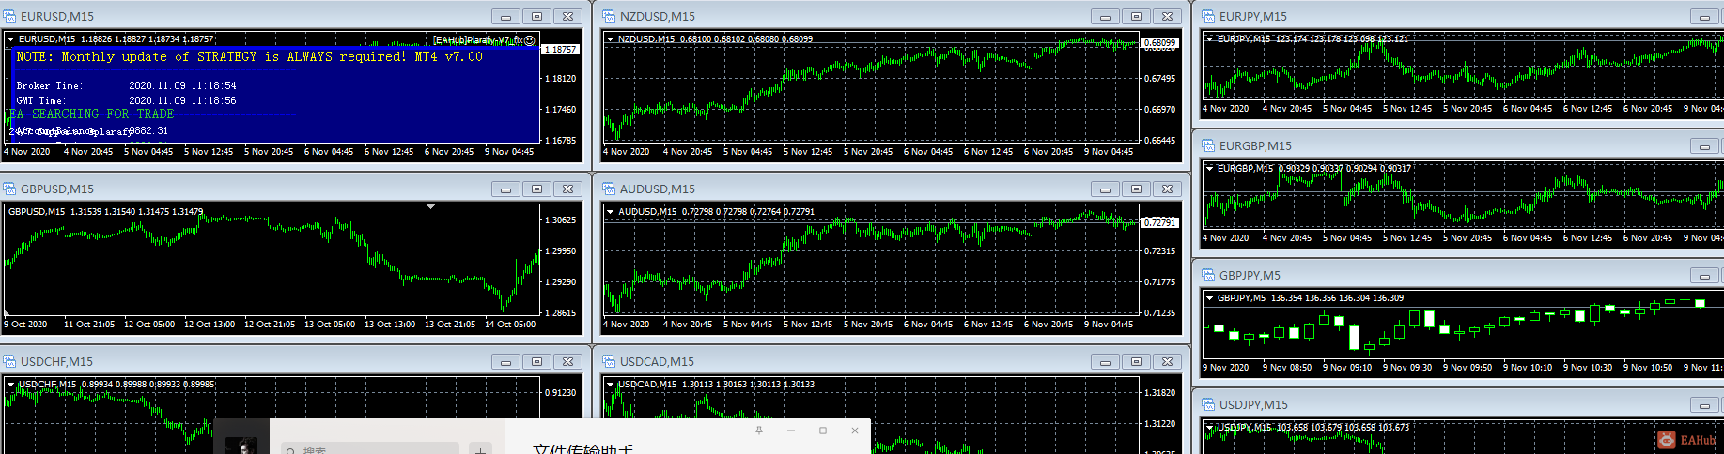Click the USDCHF,M15 chart window icon

[9, 361]
